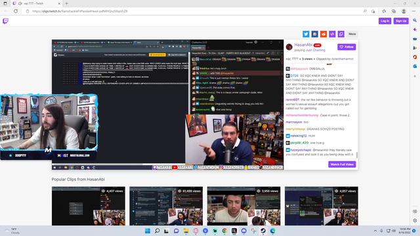This screenshot has height=236, width=420.
Task: Open taskbar clock and date
Action: tap(405, 231)
